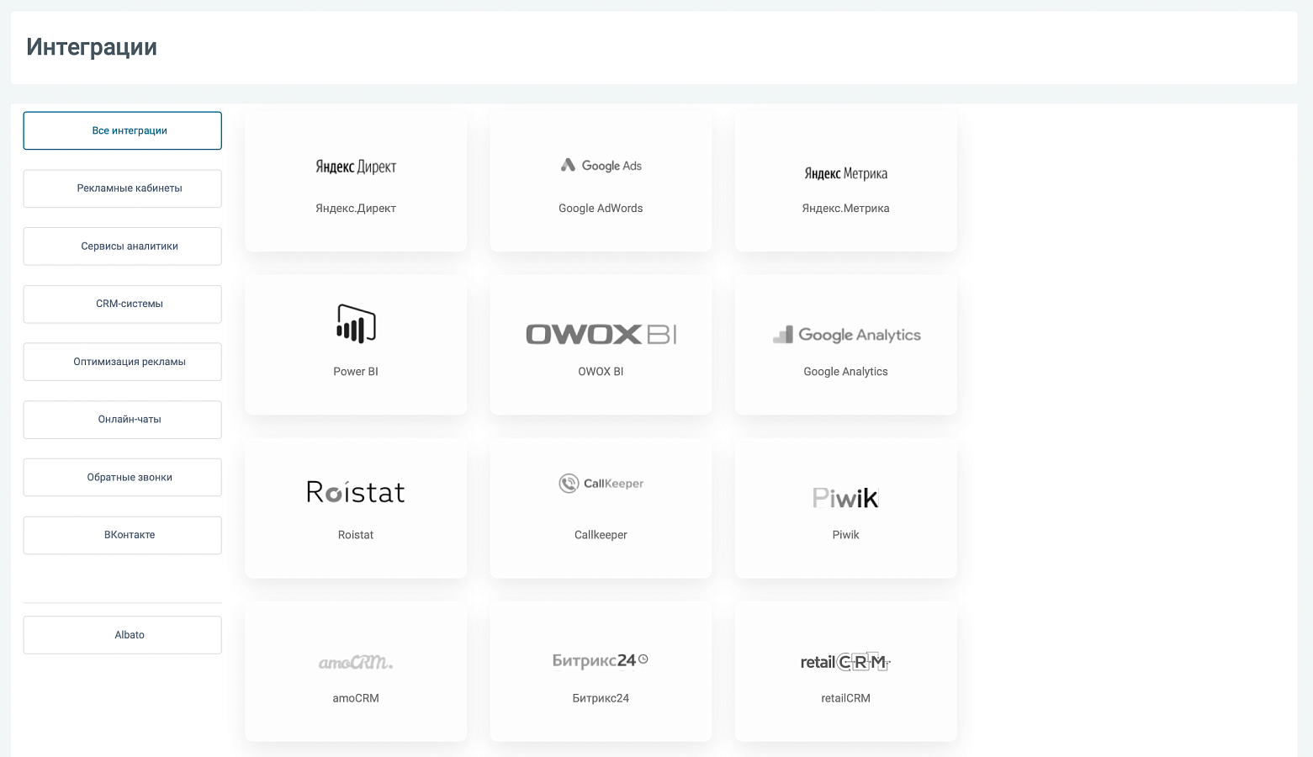Click the Piwik logo

(845, 498)
